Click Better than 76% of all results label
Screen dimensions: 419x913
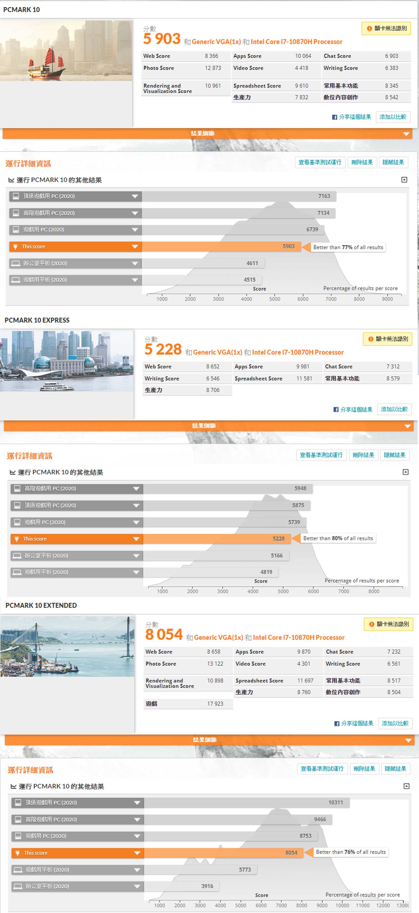click(x=351, y=852)
